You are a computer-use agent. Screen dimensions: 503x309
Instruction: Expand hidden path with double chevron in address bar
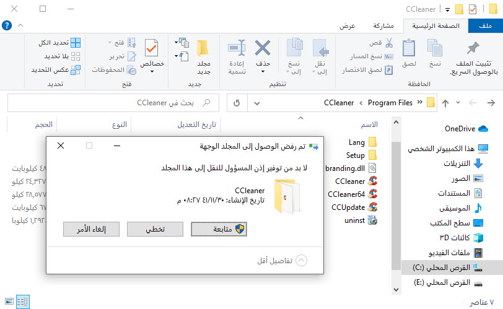[x=419, y=102]
